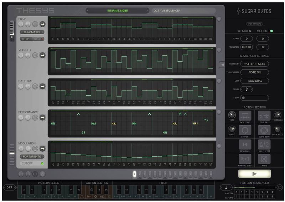The width and height of the screenshot is (285, 202).
Task: Click the global prev/next arrows icon at bottom
Action: pos(35,174)
